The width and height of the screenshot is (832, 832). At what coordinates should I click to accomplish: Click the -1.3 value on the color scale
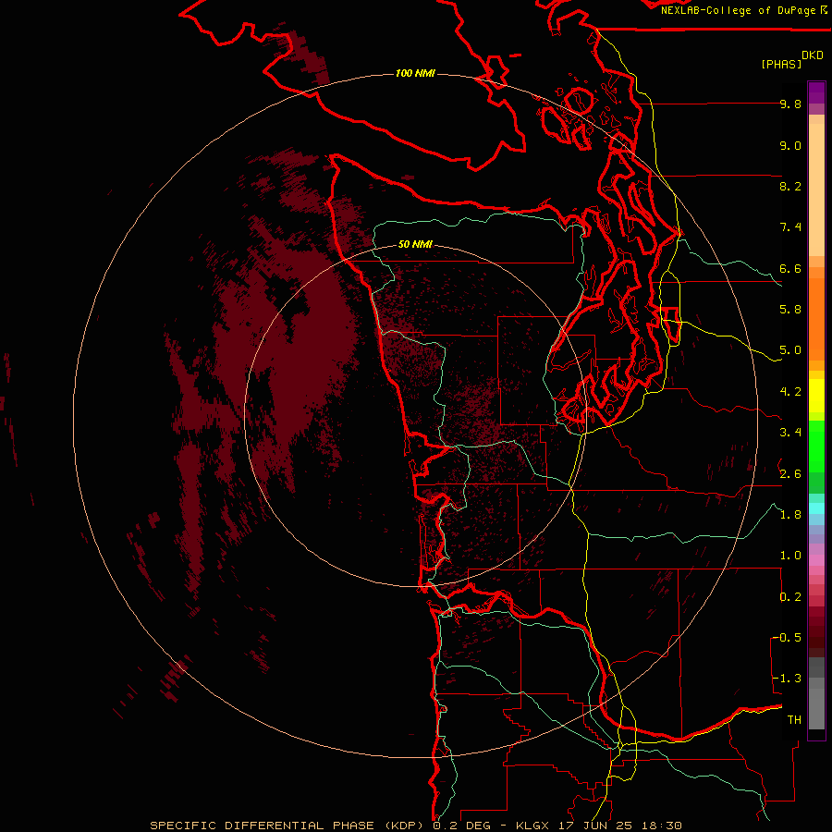tap(787, 679)
